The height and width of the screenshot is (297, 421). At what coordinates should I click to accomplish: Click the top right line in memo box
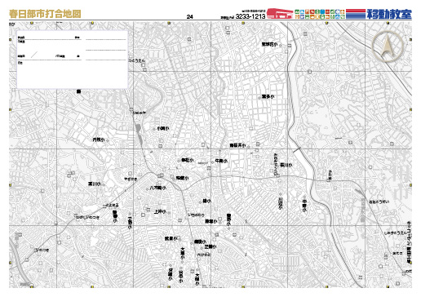pyautogui.click(x=106, y=40)
